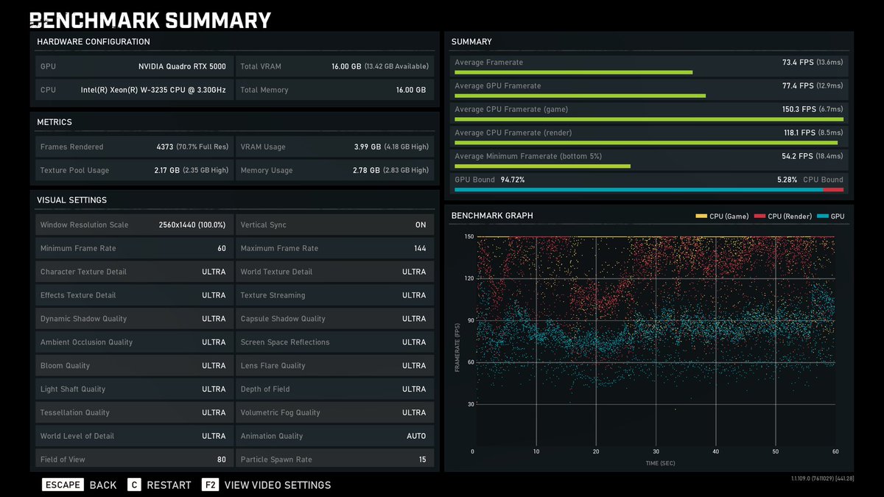Open the Character Texture Detail selector
The width and height of the screenshot is (884, 497).
click(133, 271)
